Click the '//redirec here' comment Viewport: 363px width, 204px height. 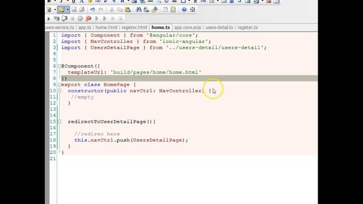(x=97, y=134)
